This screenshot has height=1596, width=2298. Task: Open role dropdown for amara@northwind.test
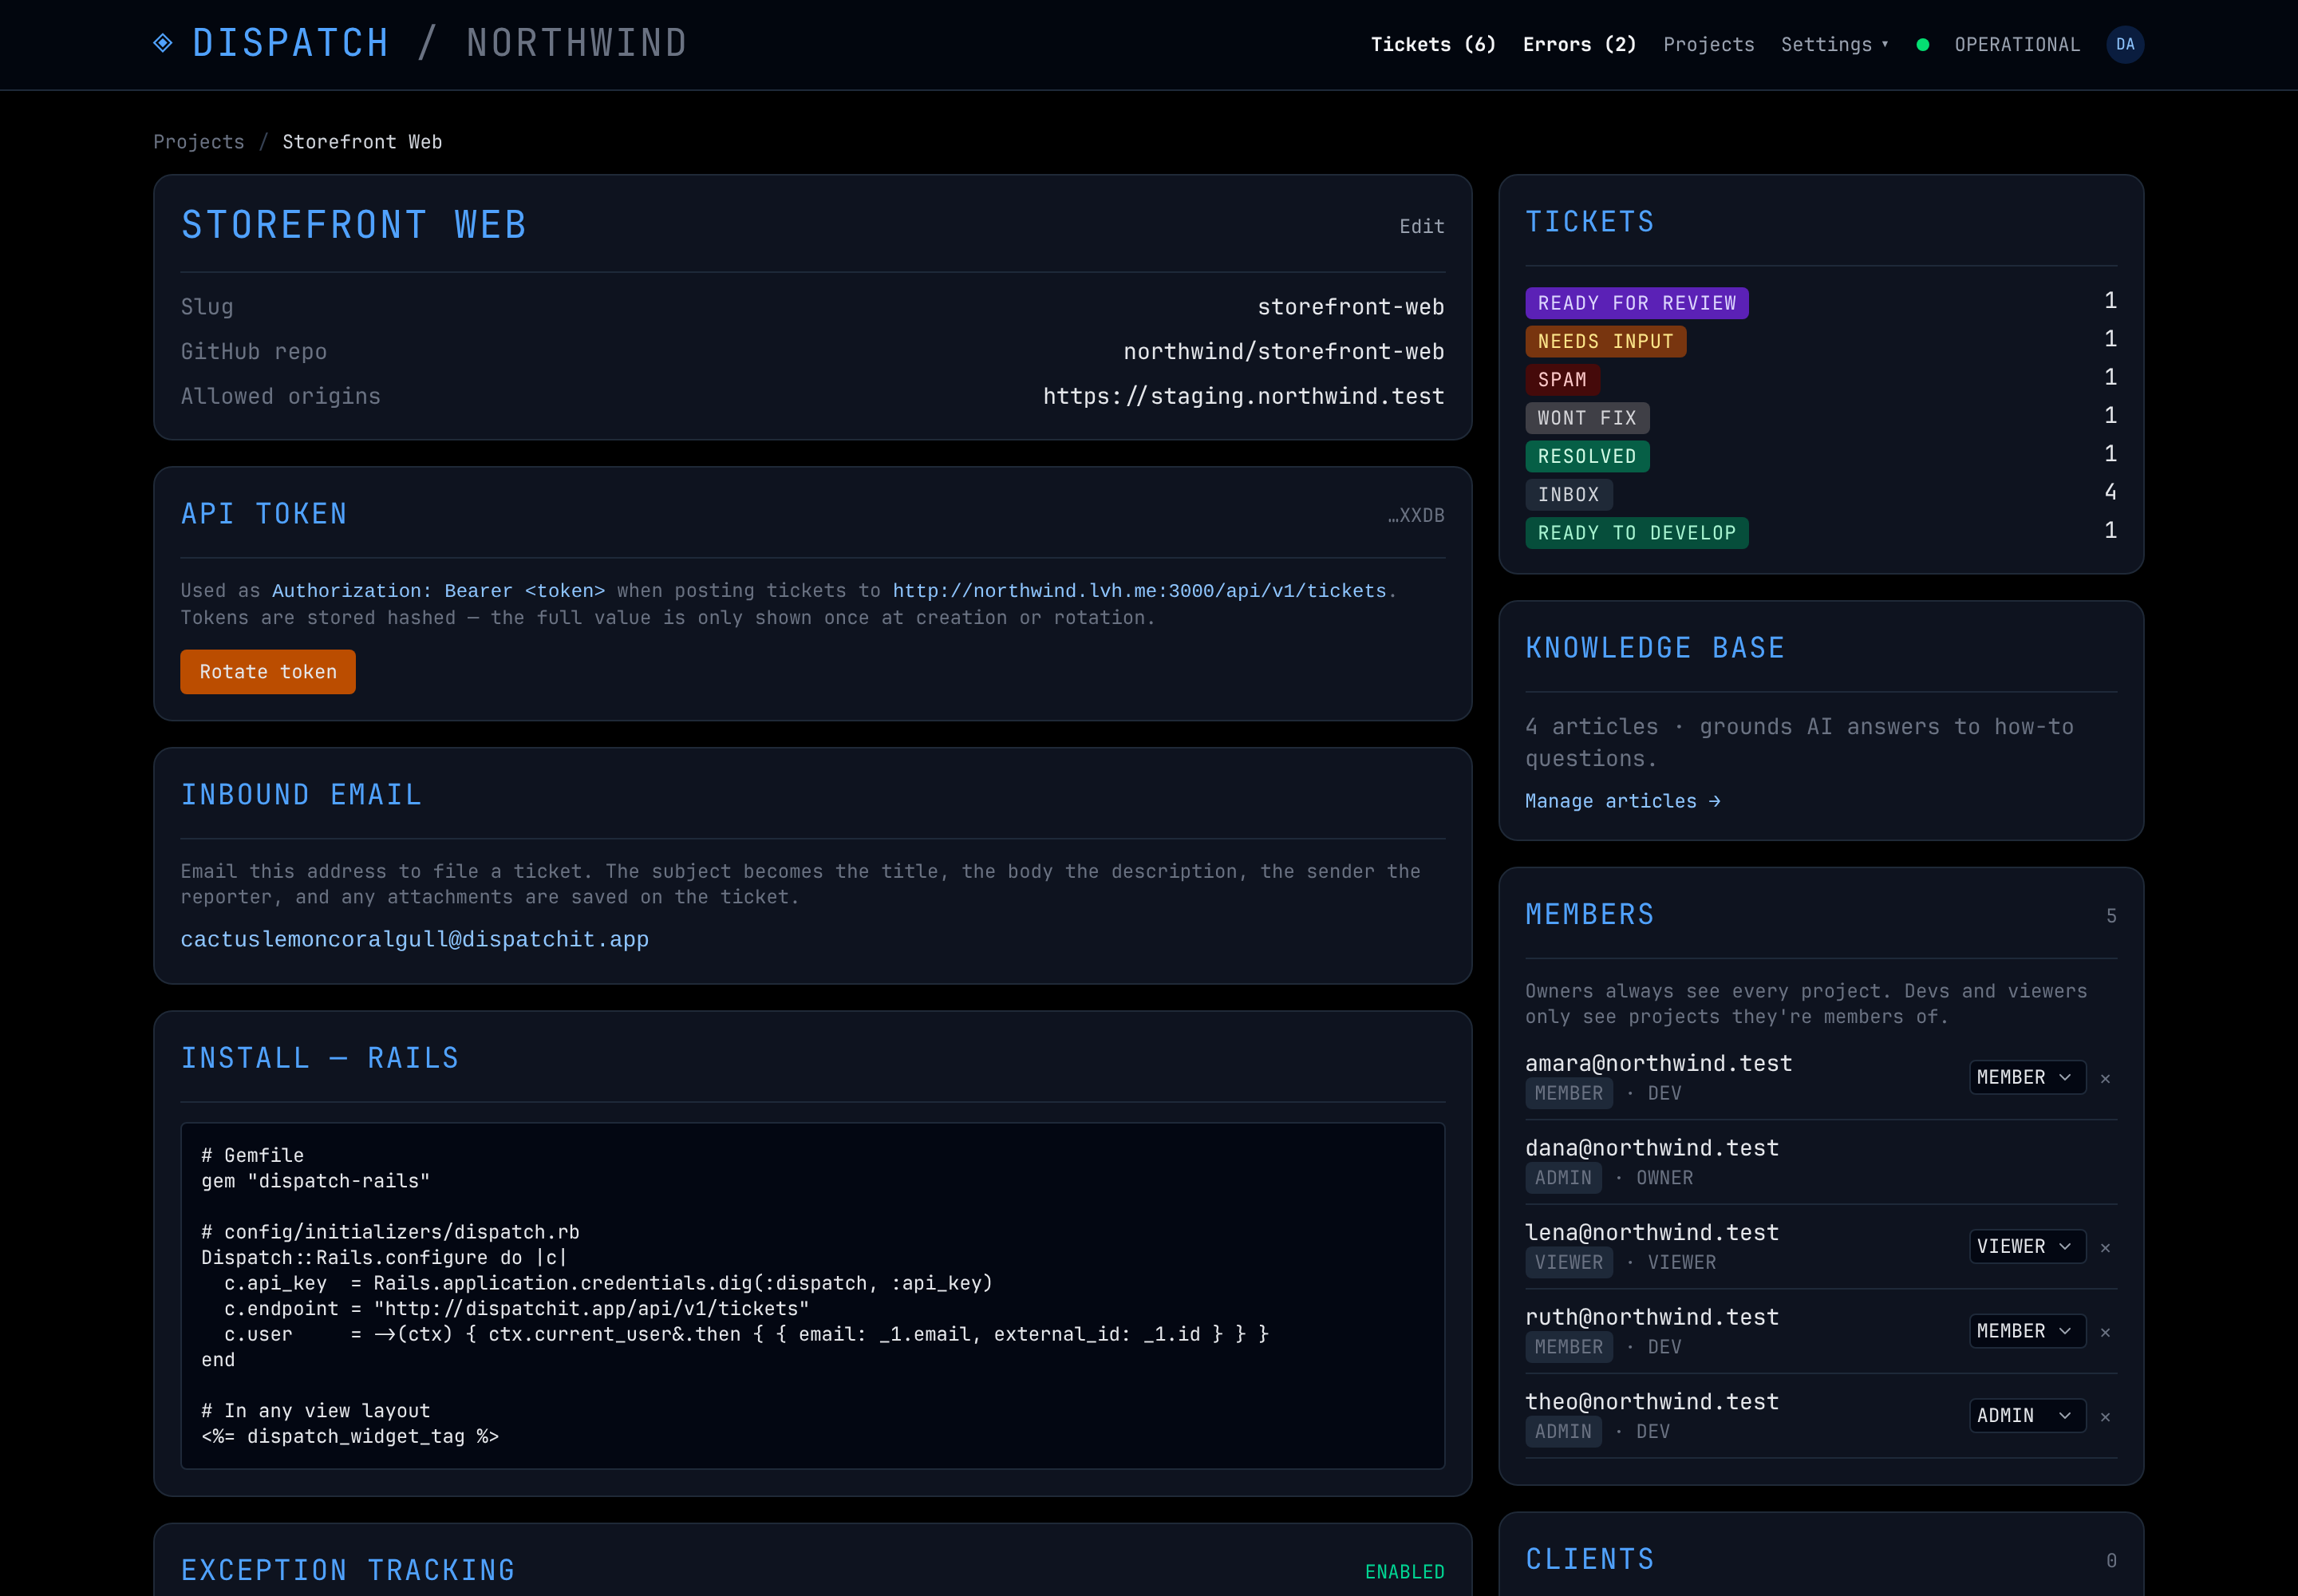click(2027, 1077)
